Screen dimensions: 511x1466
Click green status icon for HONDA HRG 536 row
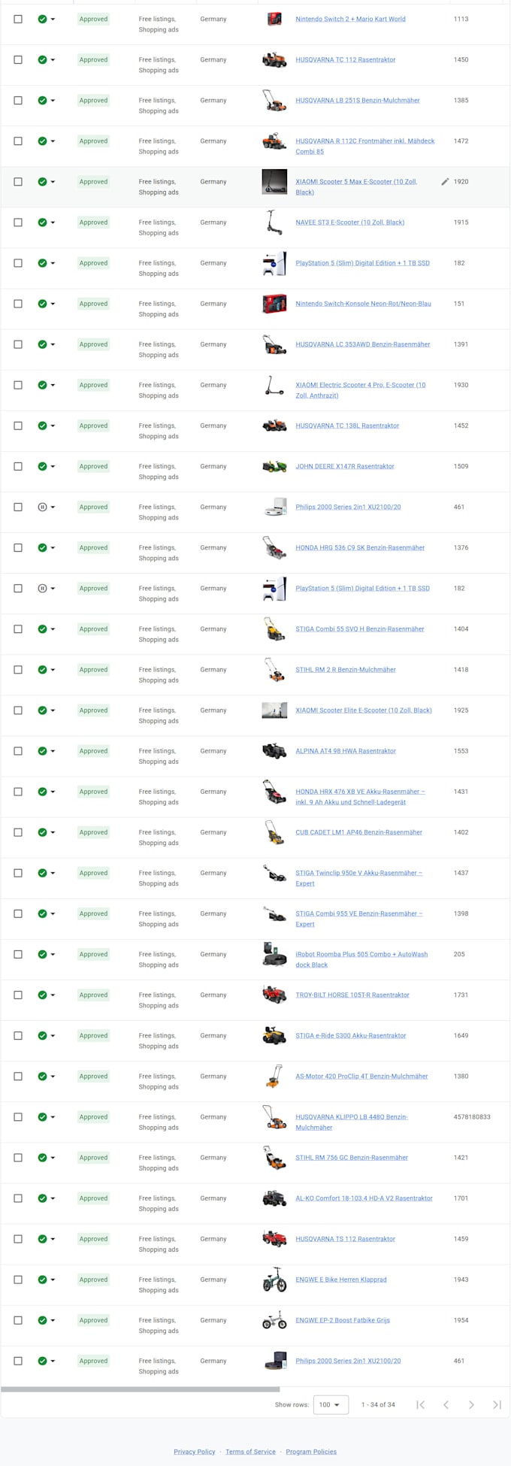pos(42,547)
